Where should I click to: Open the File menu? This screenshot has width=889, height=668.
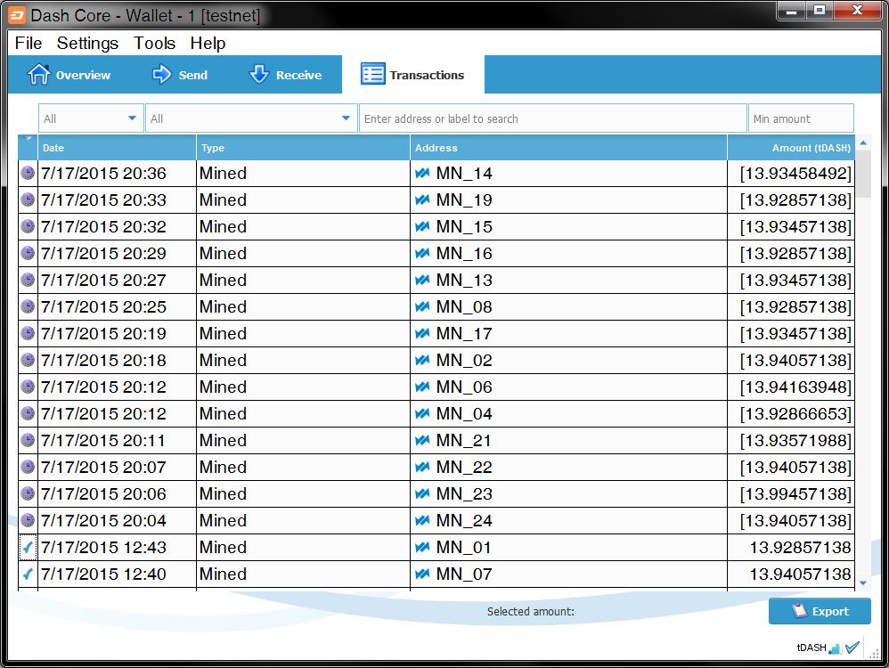pos(29,43)
